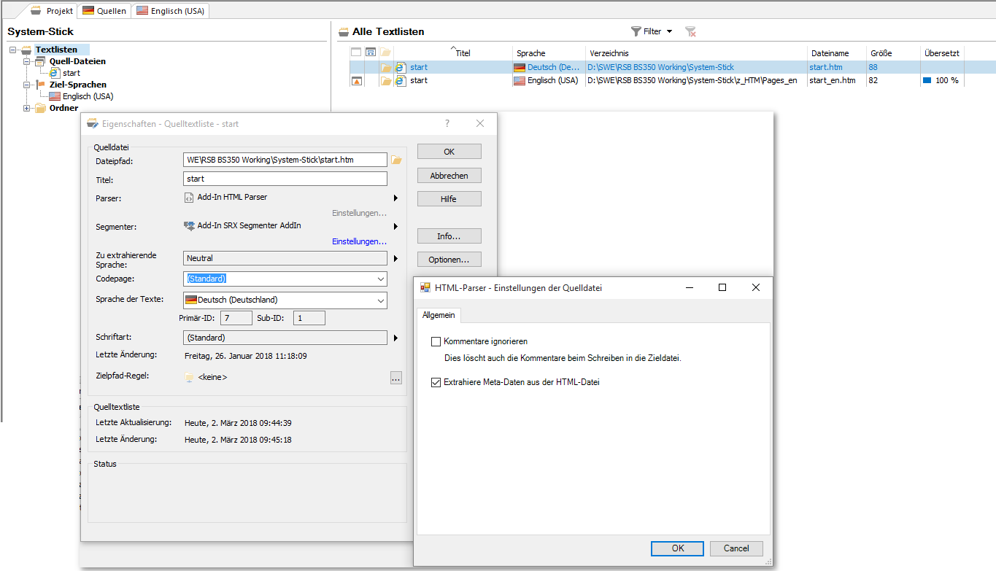Click the help question mark in Eigenschaften dialog

pyautogui.click(x=447, y=123)
